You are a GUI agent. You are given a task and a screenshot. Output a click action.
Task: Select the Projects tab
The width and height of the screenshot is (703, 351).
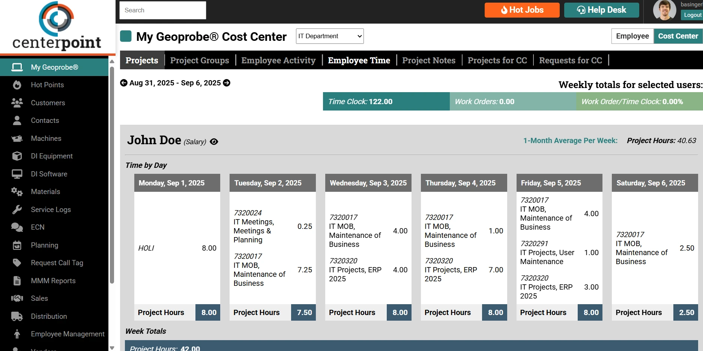tap(142, 60)
